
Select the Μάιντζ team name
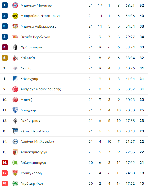pos(26,100)
